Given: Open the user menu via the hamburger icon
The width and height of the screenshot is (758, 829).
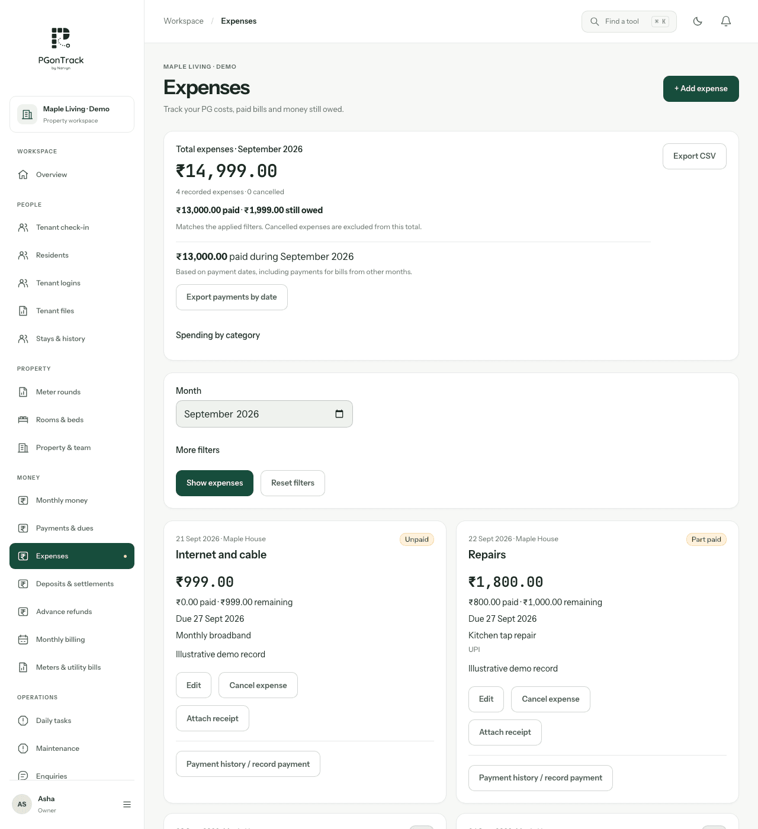Looking at the screenshot, I should coord(127,804).
